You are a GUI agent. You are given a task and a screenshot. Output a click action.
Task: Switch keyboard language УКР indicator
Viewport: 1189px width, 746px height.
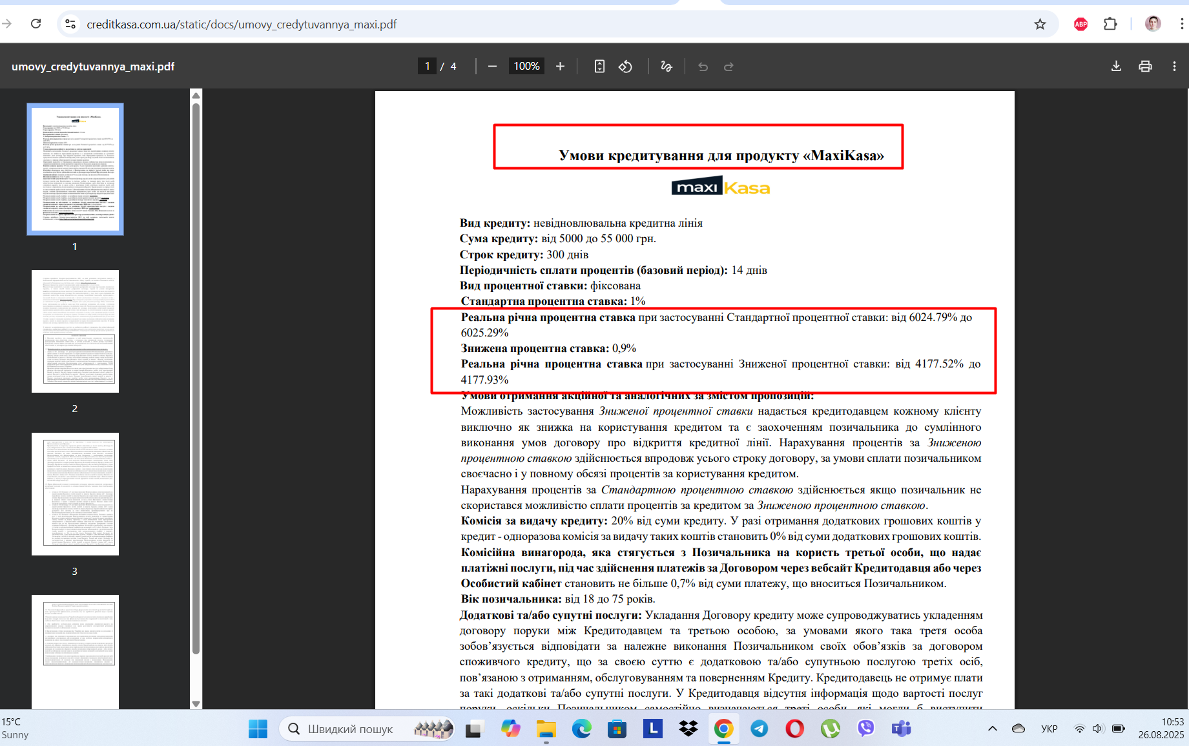[1049, 729]
